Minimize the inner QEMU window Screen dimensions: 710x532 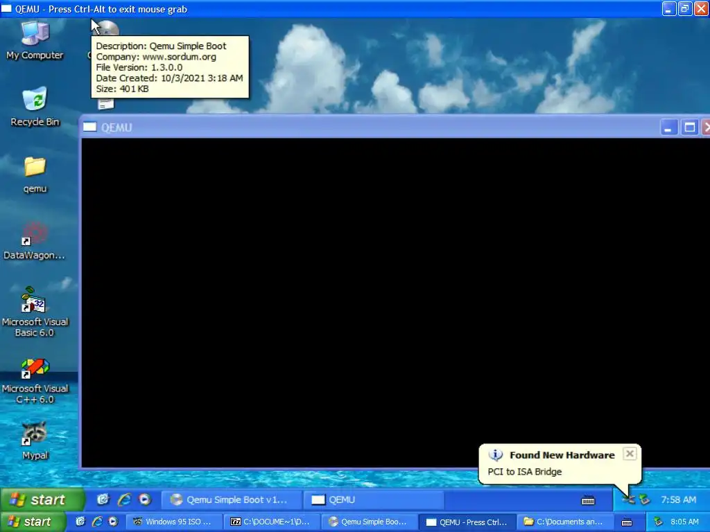click(668, 127)
